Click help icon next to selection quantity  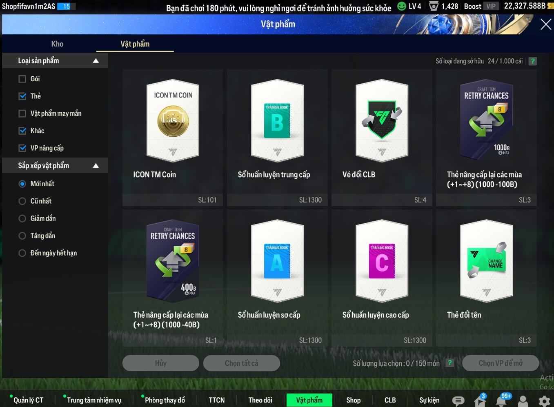pos(449,363)
